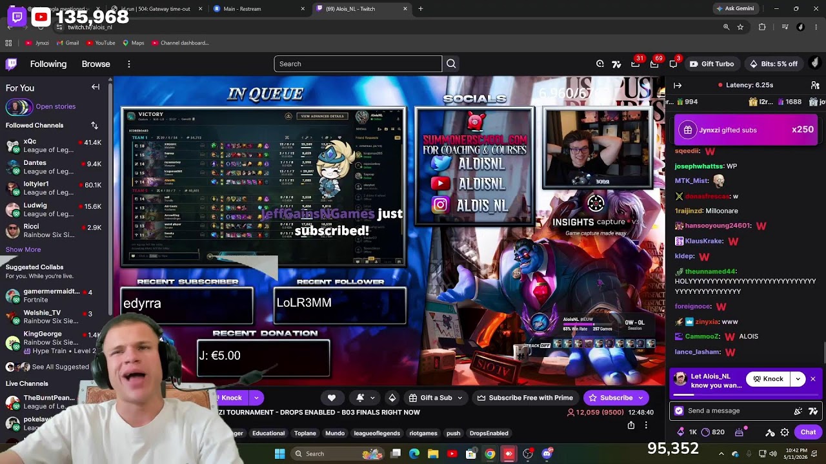Image resolution: width=826 pixels, height=464 pixels.
Task: Open Ludwig channel in sidebar
Action: [54, 209]
